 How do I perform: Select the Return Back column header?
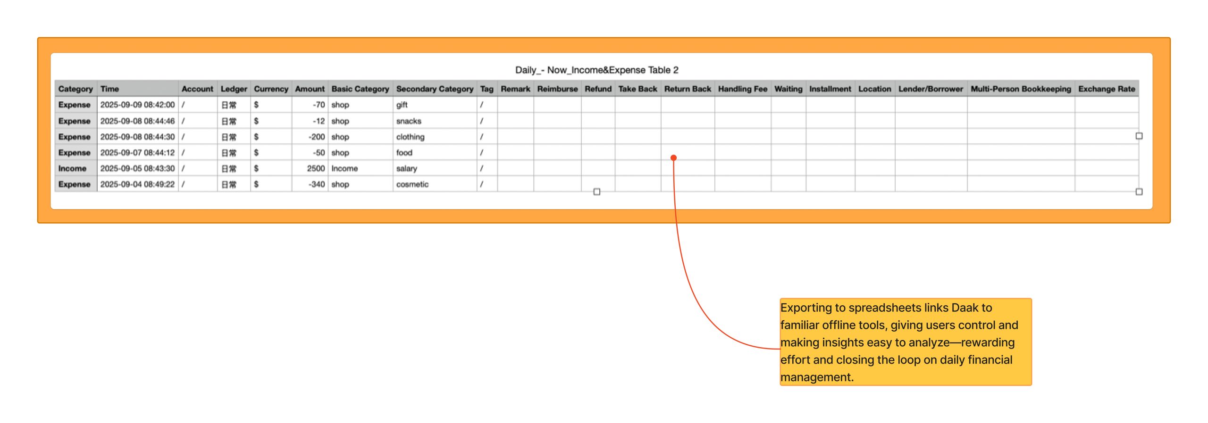(x=688, y=89)
